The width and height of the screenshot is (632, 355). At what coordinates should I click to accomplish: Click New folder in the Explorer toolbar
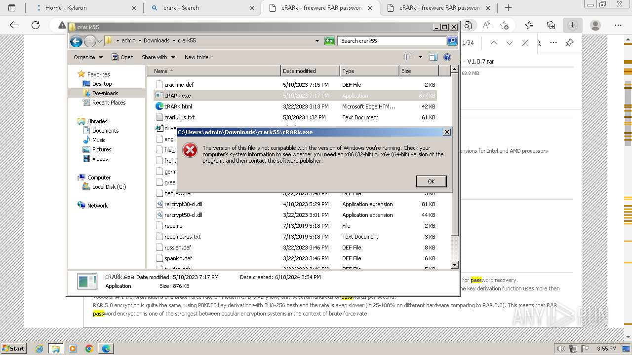(x=197, y=57)
